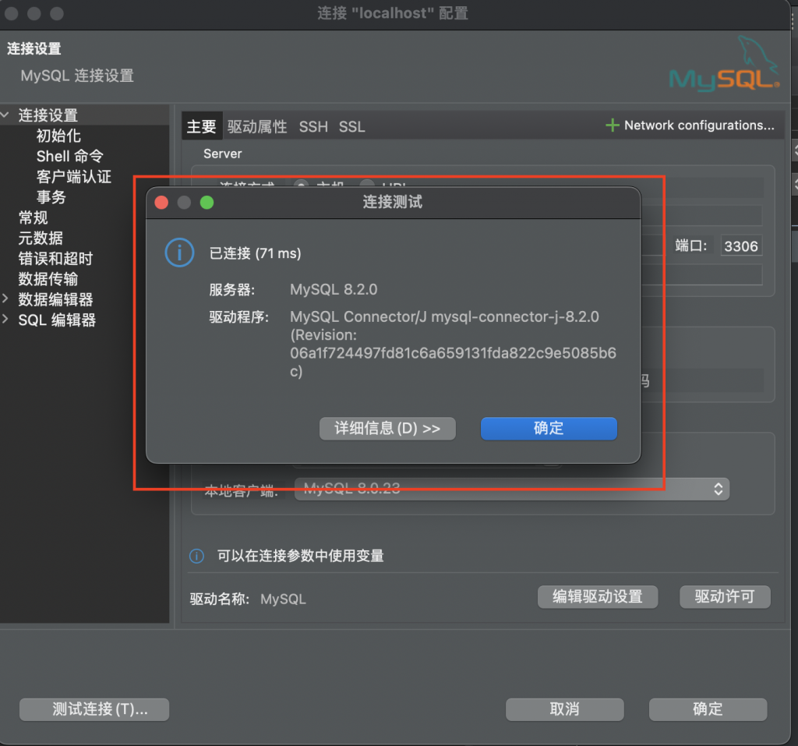Open Network configurations... link
Screen dimensions: 798x746
point(699,126)
